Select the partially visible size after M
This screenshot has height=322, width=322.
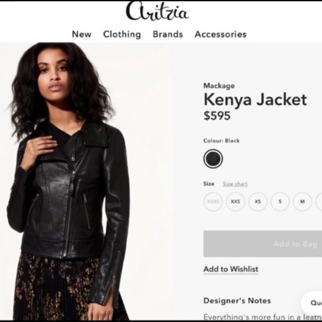[x=319, y=202]
